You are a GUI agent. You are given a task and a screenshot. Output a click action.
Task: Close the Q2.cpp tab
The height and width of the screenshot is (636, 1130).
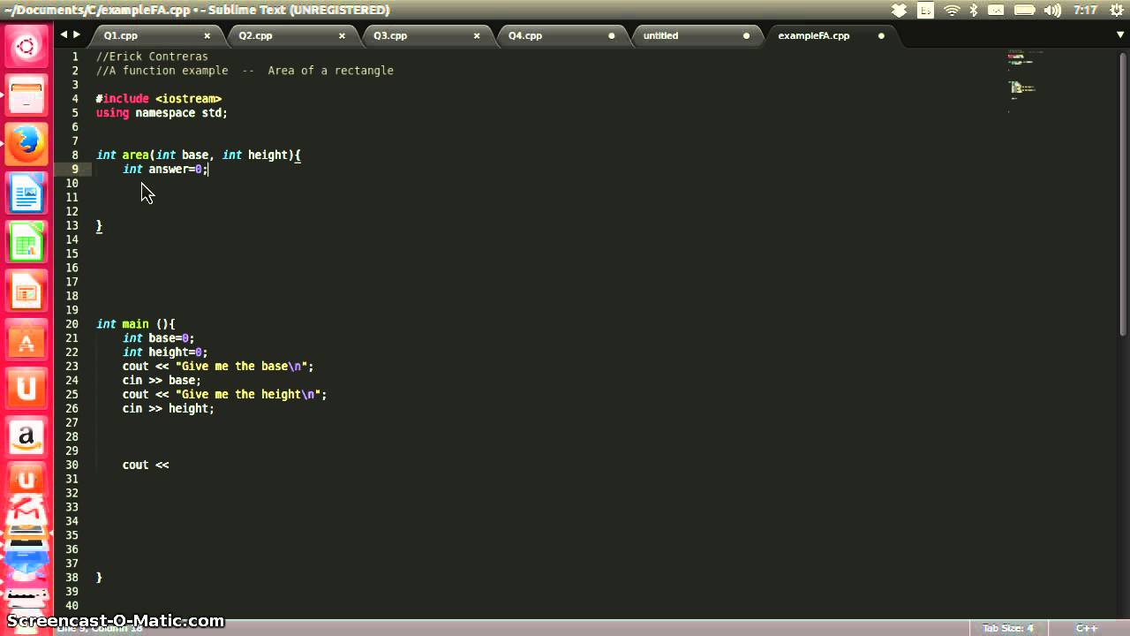pyautogui.click(x=343, y=36)
